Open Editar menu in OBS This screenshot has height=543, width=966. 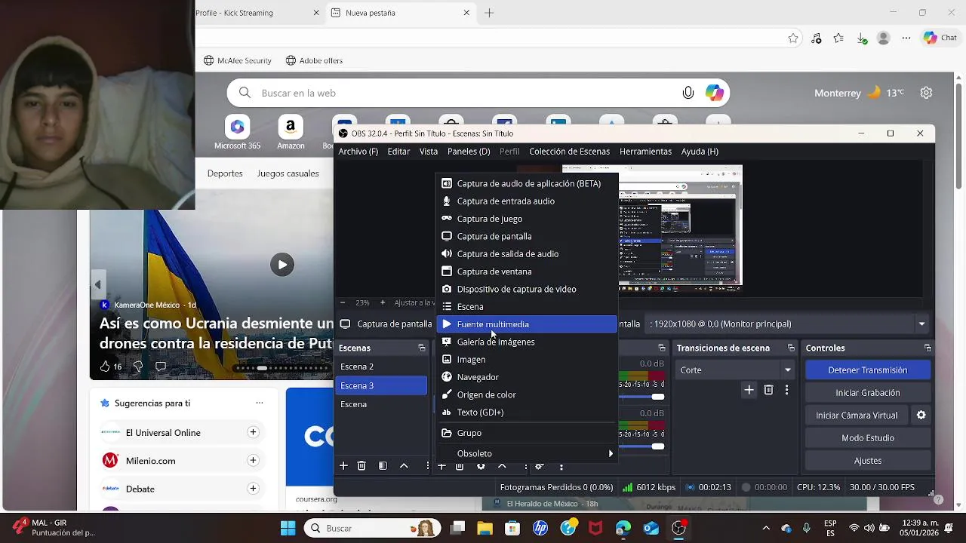click(398, 152)
